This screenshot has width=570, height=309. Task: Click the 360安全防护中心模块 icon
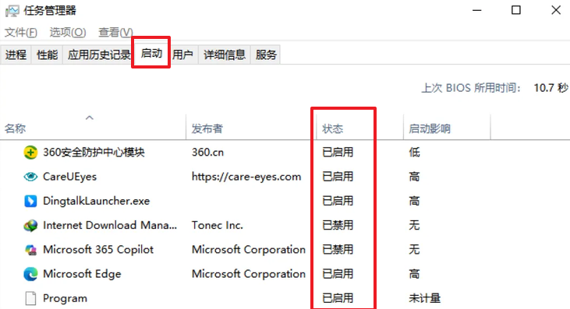30,153
